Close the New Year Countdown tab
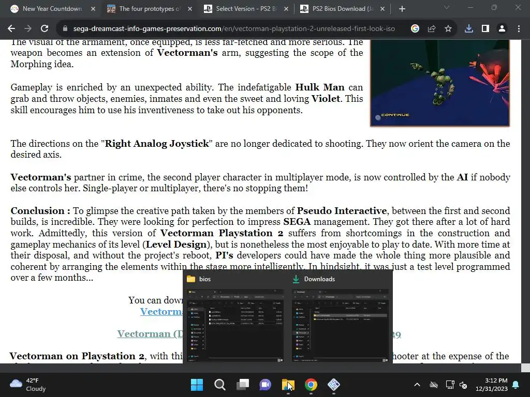Image resolution: width=530 pixels, height=397 pixels. 93,9
